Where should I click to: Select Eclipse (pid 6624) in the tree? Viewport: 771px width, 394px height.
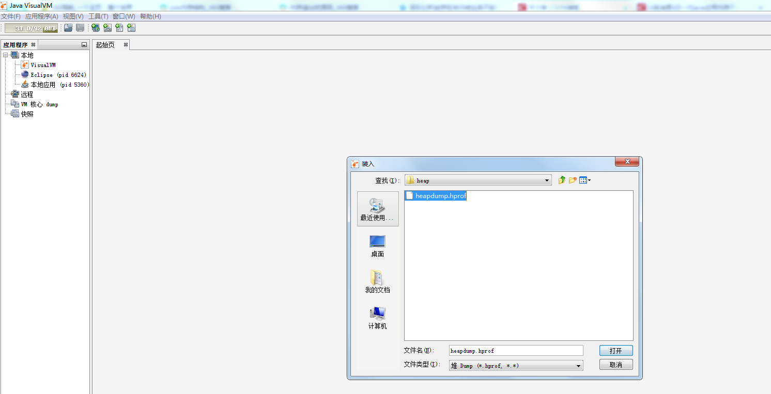[58, 75]
